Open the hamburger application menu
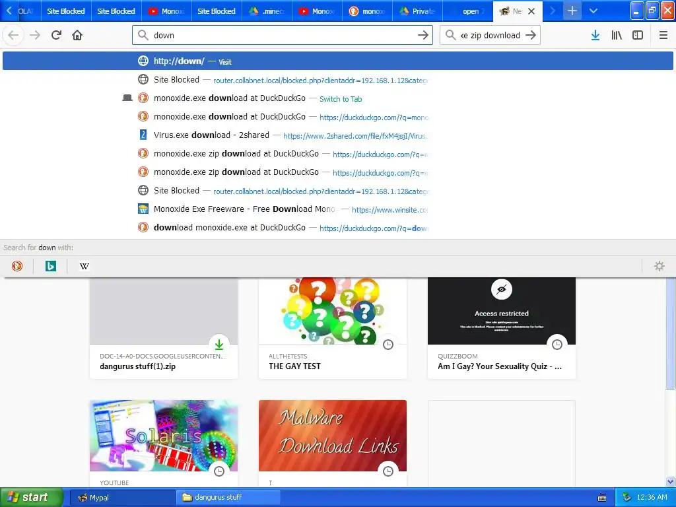Image resolution: width=676 pixels, height=507 pixels. 663,35
